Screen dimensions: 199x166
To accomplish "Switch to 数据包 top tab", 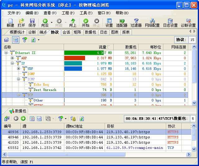I will tap(90, 32).
